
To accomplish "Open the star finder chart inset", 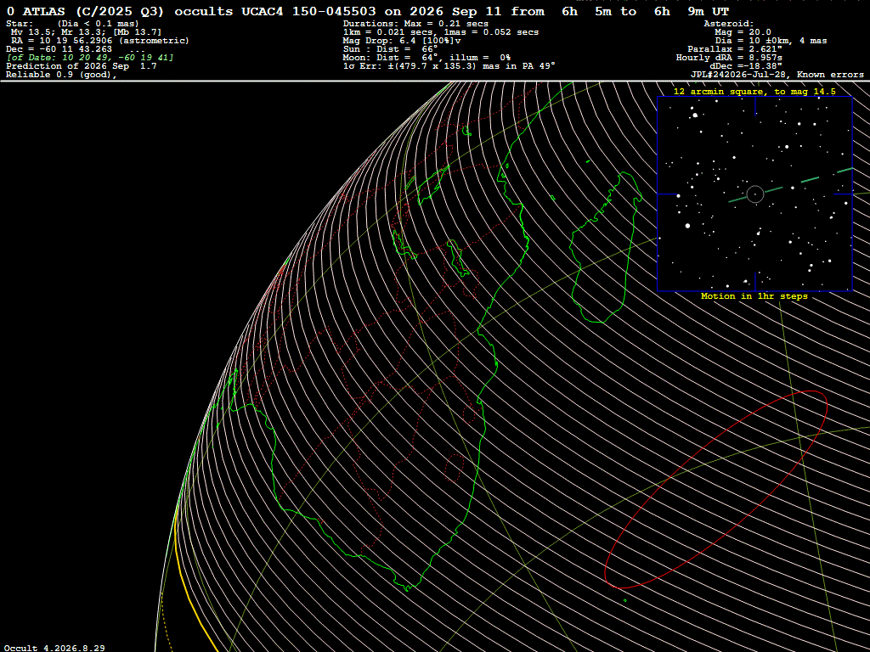I will (x=754, y=194).
